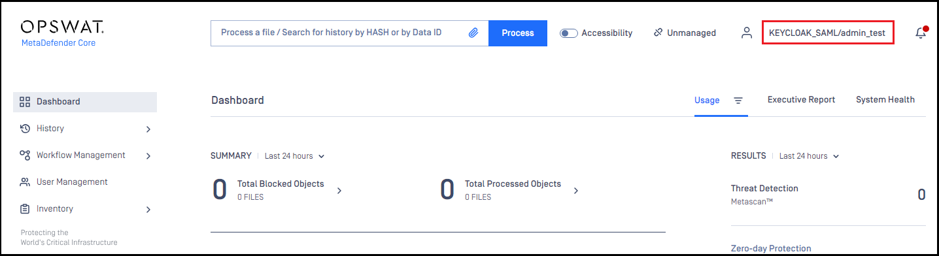Click the blue Process button
Screen dimensions: 939x256
(518, 33)
